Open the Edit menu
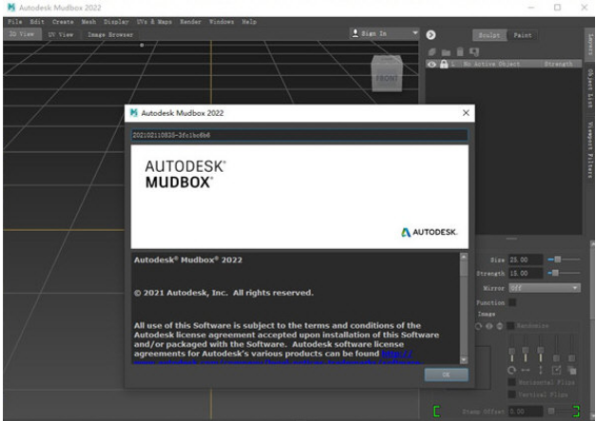This screenshot has width=596, height=421. coord(37,22)
